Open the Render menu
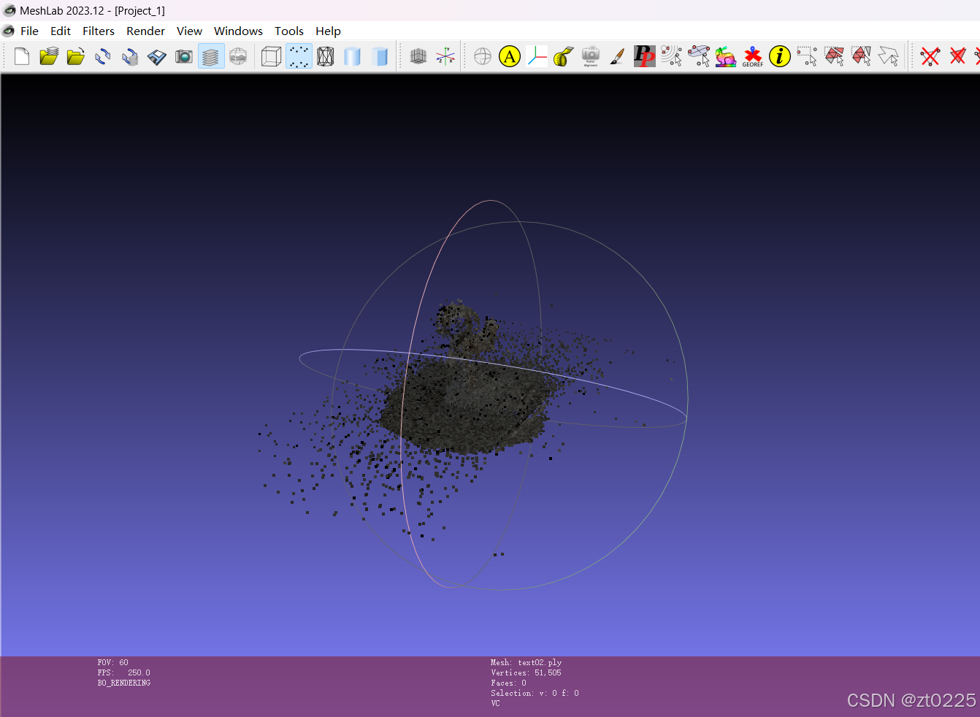This screenshot has height=717, width=980. [x=146, y=31]
